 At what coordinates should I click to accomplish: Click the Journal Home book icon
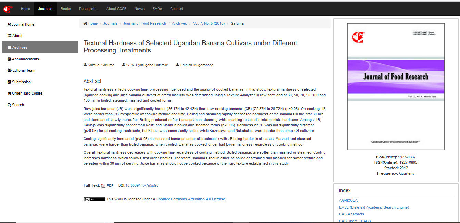pos(9,24)
